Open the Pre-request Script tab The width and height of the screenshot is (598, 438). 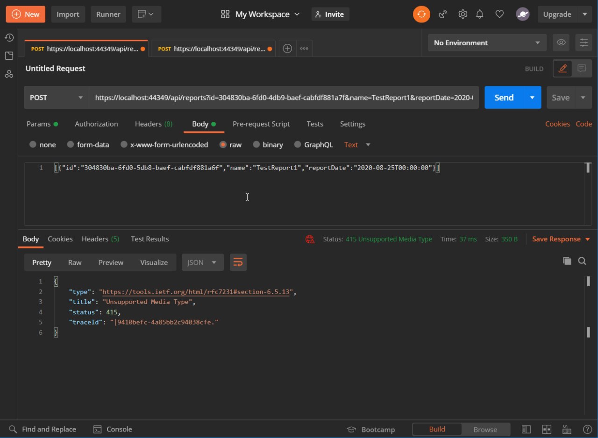tap(261, 124)
